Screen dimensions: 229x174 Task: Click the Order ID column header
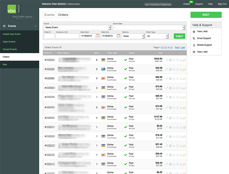(x=47, y=53)
